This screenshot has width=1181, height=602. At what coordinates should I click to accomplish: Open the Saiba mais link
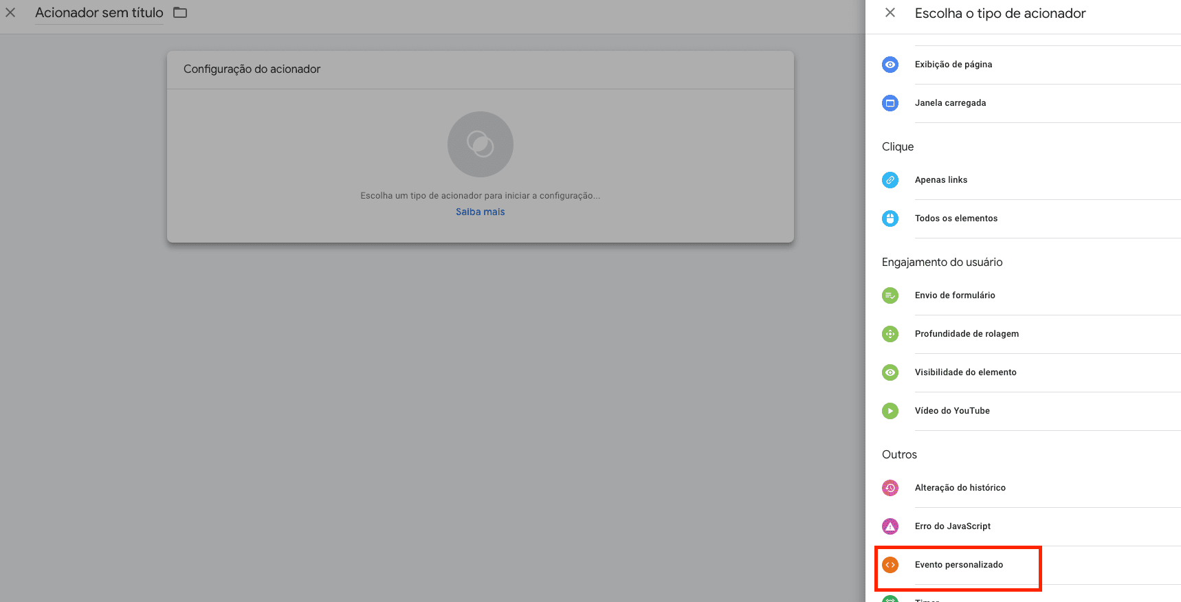pos(481,212)
